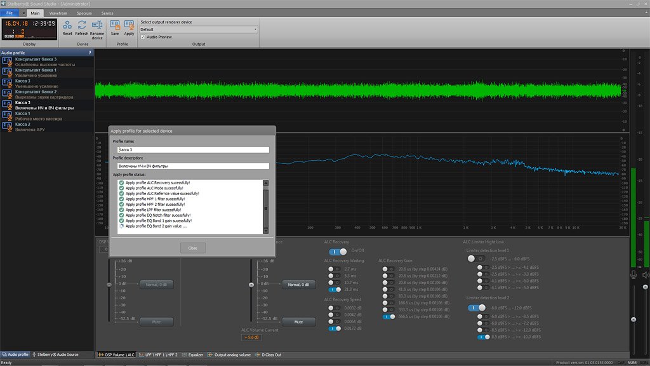Click the Reset device icon
The height and width of the screenshot is (366, 650).
click(67, 25)
